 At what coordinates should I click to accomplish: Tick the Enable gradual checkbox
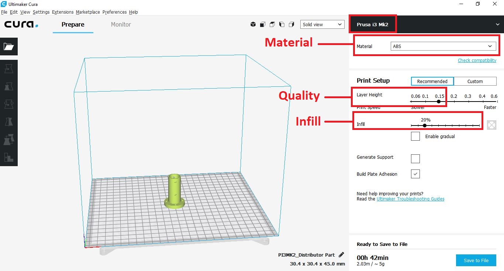click(x=415, y=136)
